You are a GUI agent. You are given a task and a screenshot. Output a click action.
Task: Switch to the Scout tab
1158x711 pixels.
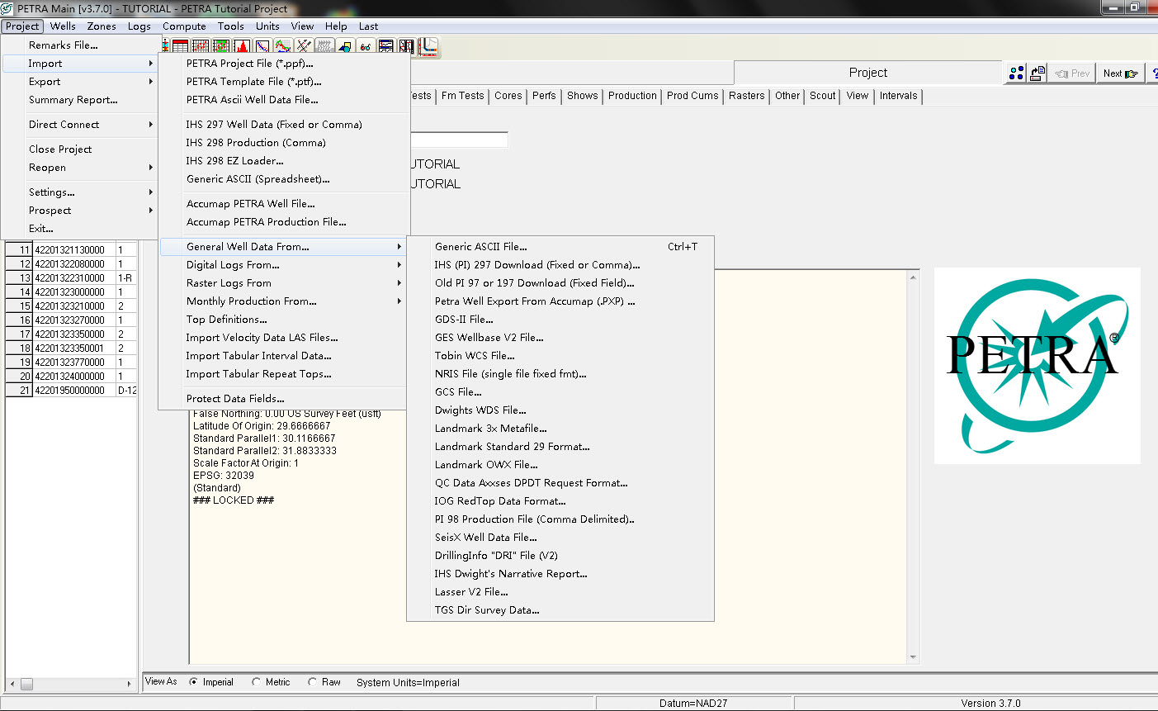822,96
